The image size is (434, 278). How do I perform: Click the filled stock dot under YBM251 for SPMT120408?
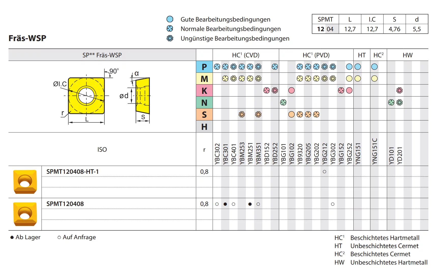[x=250, y=204]
